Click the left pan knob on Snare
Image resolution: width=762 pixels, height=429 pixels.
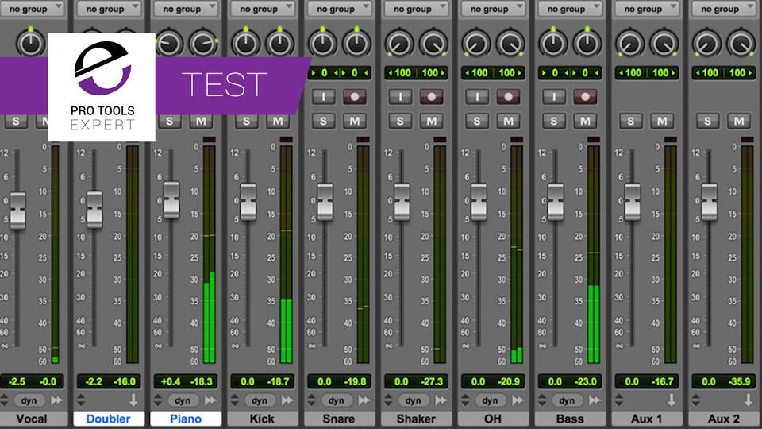click(323, 44)
